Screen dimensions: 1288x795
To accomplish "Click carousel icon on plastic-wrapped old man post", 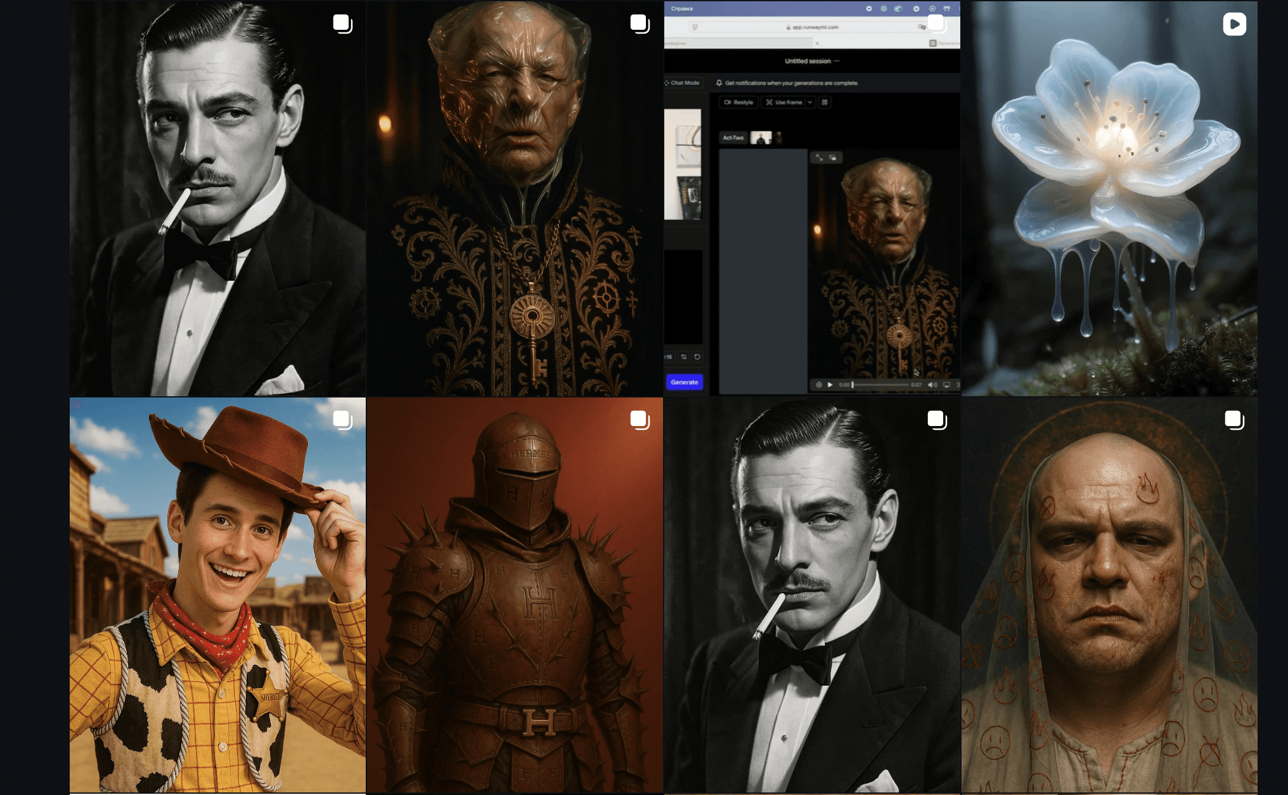I will point(640,24).
